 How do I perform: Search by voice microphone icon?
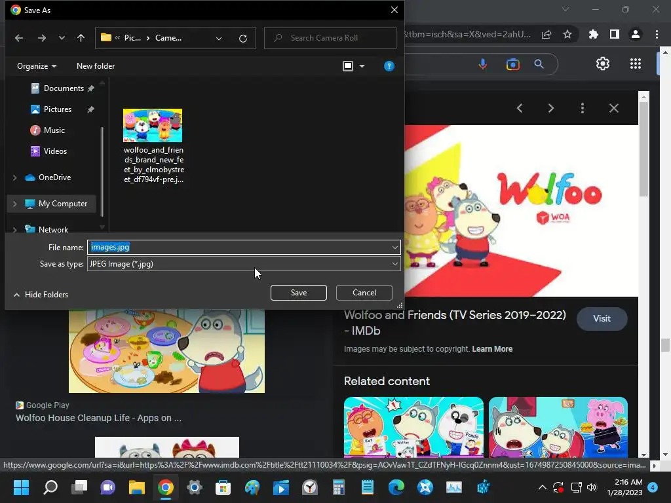pyautogui.click(x=483, y=64)
